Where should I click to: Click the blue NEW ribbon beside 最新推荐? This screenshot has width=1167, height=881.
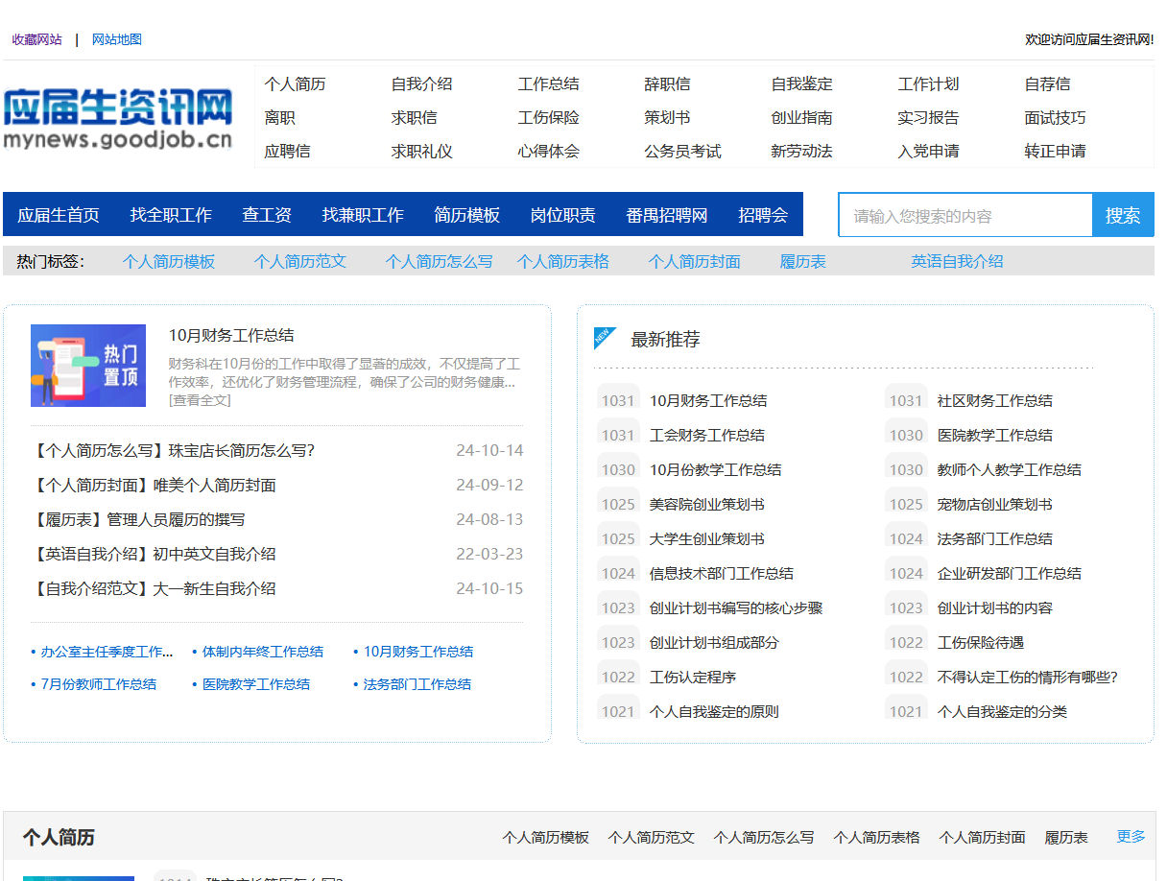[603, 338]
